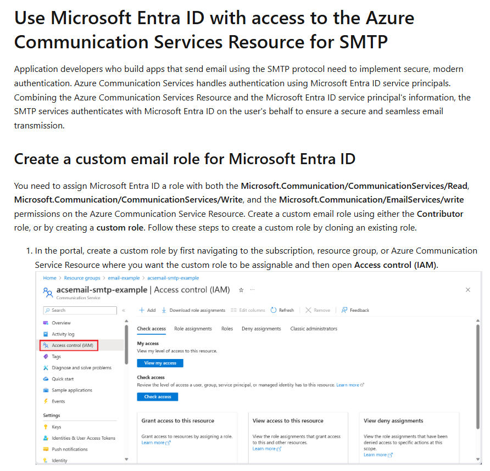Open the Deny assignments tab
This screenshot has height=471, width=490.
coord(261,328)
